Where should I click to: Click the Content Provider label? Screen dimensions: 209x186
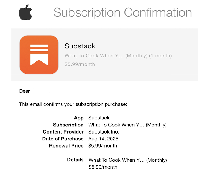click(63, 132)
